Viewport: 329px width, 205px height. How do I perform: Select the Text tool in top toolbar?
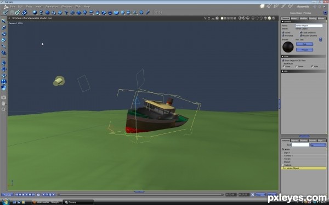pyautogui.click(x=66, y=13)
